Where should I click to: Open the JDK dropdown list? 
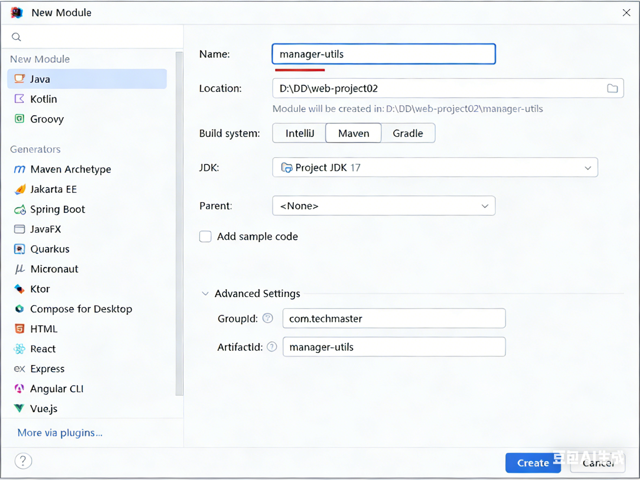(x=588, y=168)
